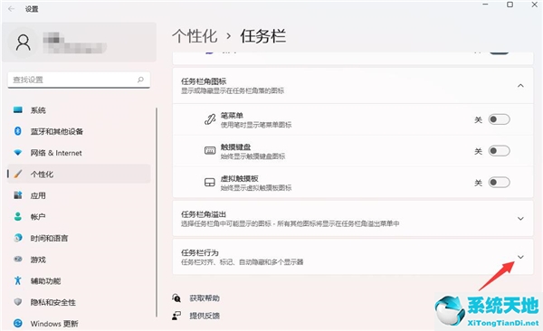The image size is (543, 331).
Task: Open the 获取帮助 link
Action: click(x=205, y=298)
